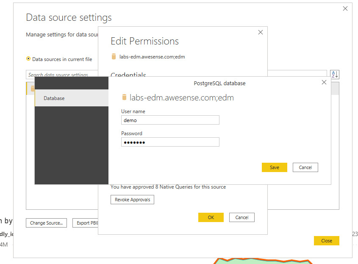Close the Data source settings window

[345, 8]
